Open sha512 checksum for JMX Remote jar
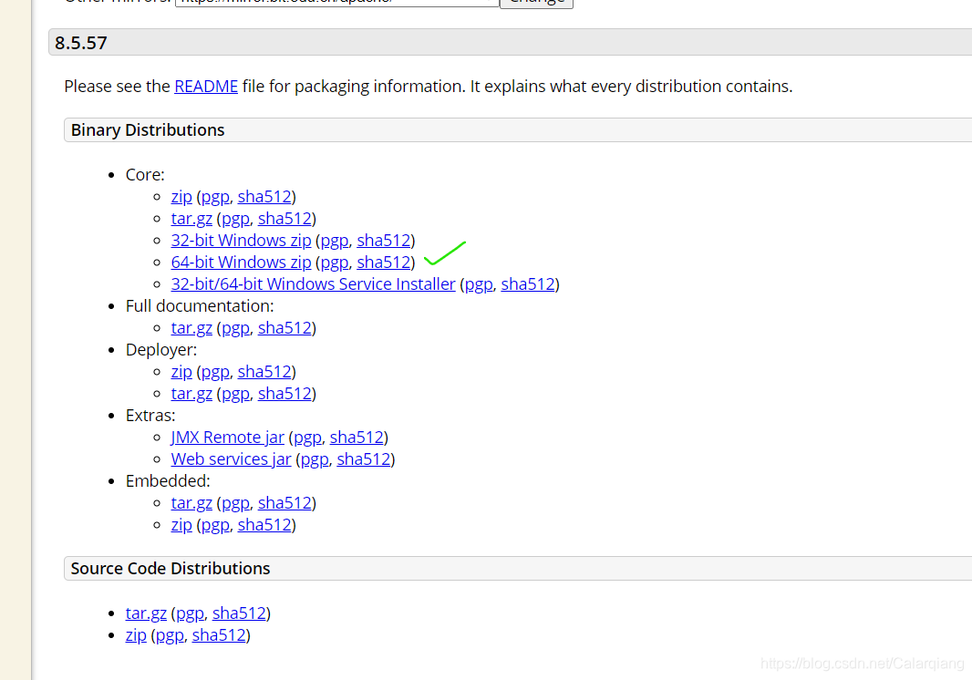 click(357, 437)
